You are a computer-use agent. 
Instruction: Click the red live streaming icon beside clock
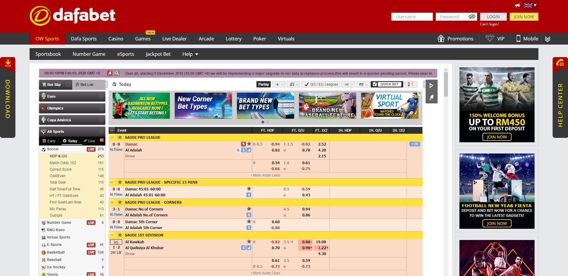point(110,73)
